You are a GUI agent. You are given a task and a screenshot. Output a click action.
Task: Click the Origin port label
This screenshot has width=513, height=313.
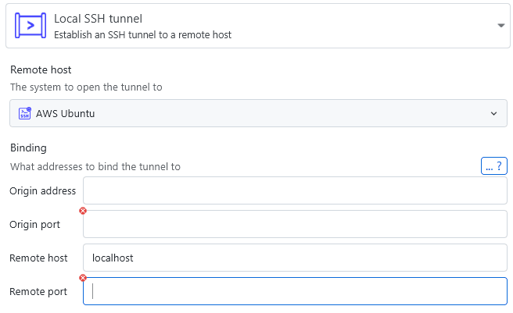(35, 224)
